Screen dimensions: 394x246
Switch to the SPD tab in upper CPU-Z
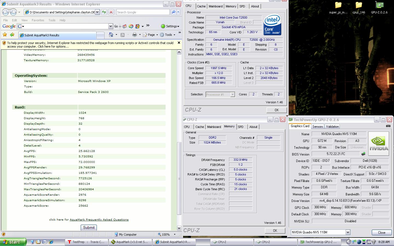click(x=242, y=6)
